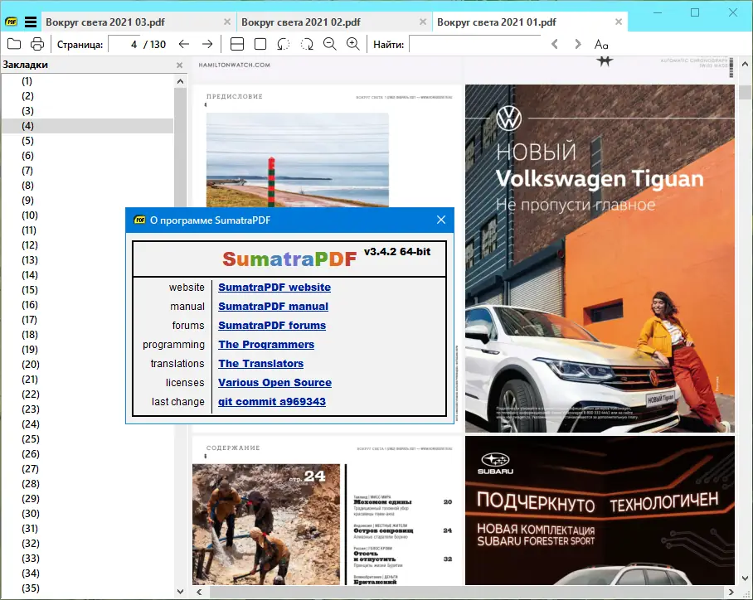Rotate page counter-clockwise icon
Image resolution: width=753 pixels, height=600 pixels.
pos(284,44)
